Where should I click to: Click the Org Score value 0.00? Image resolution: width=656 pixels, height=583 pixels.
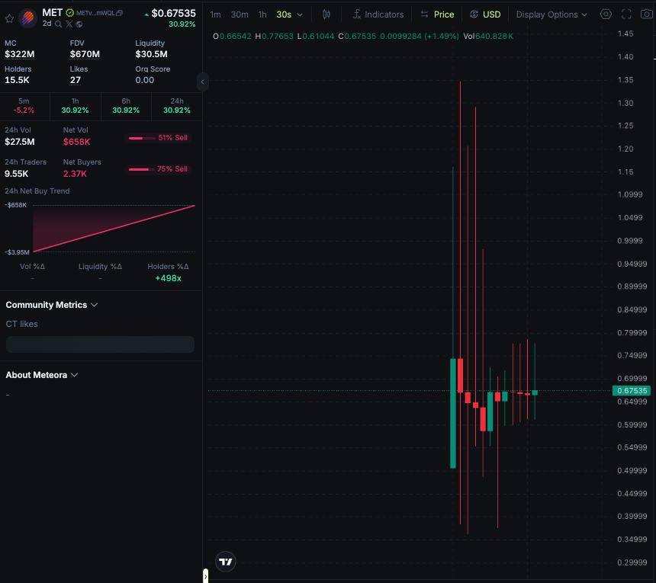(x=145, y=80)
